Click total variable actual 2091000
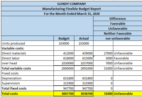142x97 pixels. (x=84, y=68)
